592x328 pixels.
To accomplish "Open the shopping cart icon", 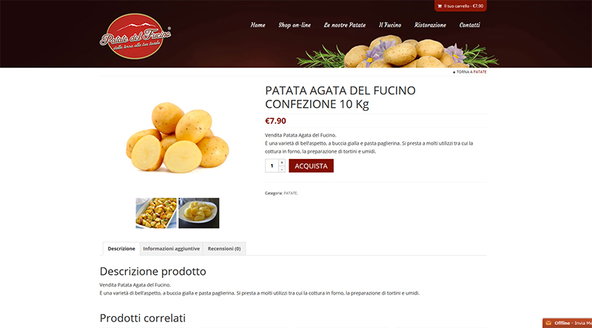I will pyautogui.click(x=440, y=6).
